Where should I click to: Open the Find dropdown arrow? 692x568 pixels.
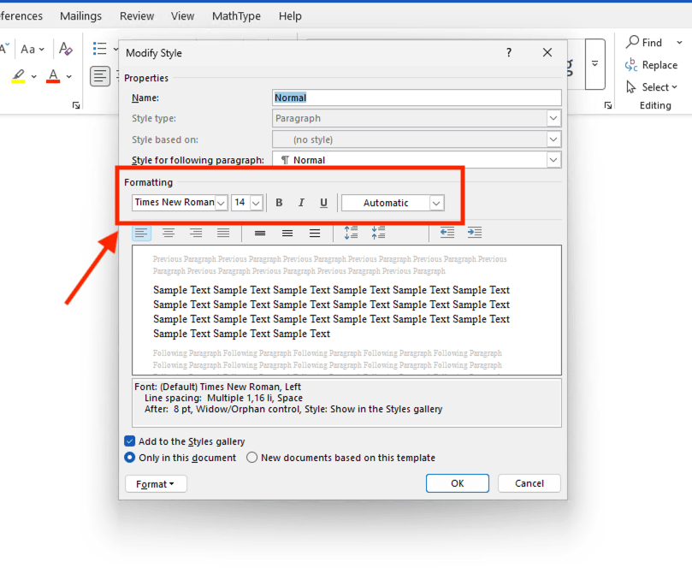click(x=679, y=43)
